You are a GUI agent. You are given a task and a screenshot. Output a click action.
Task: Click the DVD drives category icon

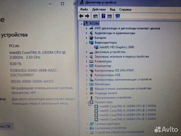pos(91,28)
